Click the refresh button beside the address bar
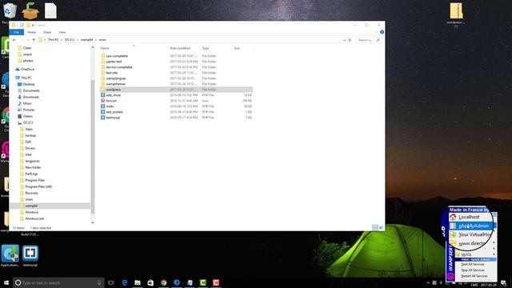 (350, 40)
